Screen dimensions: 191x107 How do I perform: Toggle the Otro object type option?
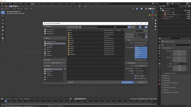[141, 57]
